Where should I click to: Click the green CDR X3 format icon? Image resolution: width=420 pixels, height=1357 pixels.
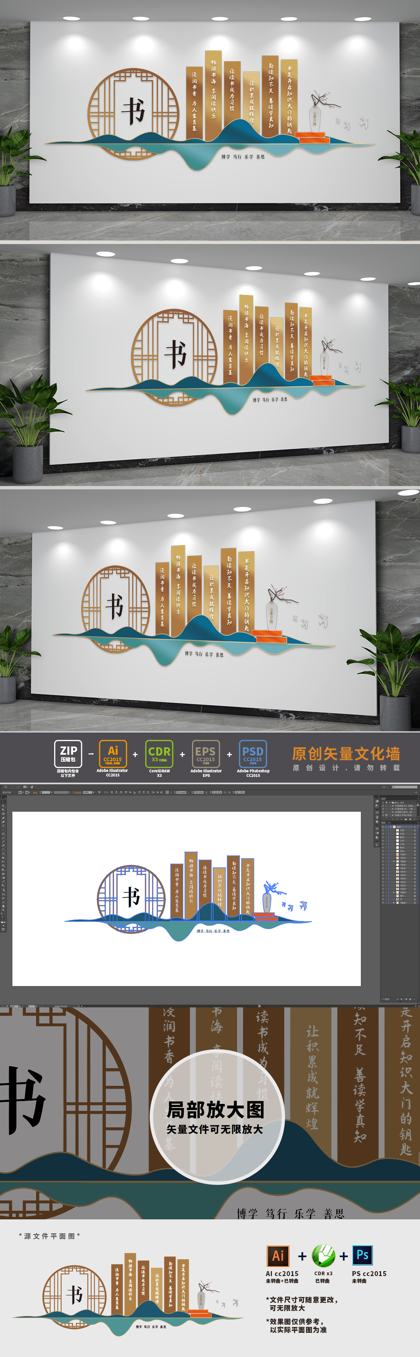click(159, 754)
